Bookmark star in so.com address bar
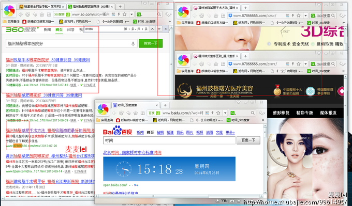 (x=125, y=14)
